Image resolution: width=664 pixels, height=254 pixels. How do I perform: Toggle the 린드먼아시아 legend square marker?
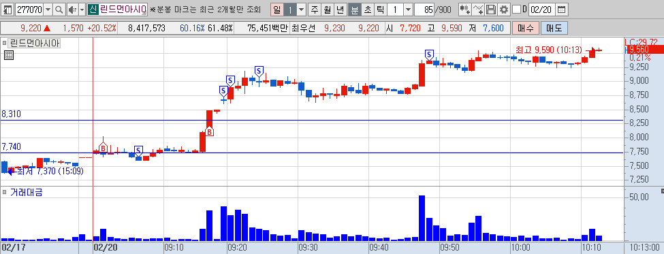pos(5,43)
